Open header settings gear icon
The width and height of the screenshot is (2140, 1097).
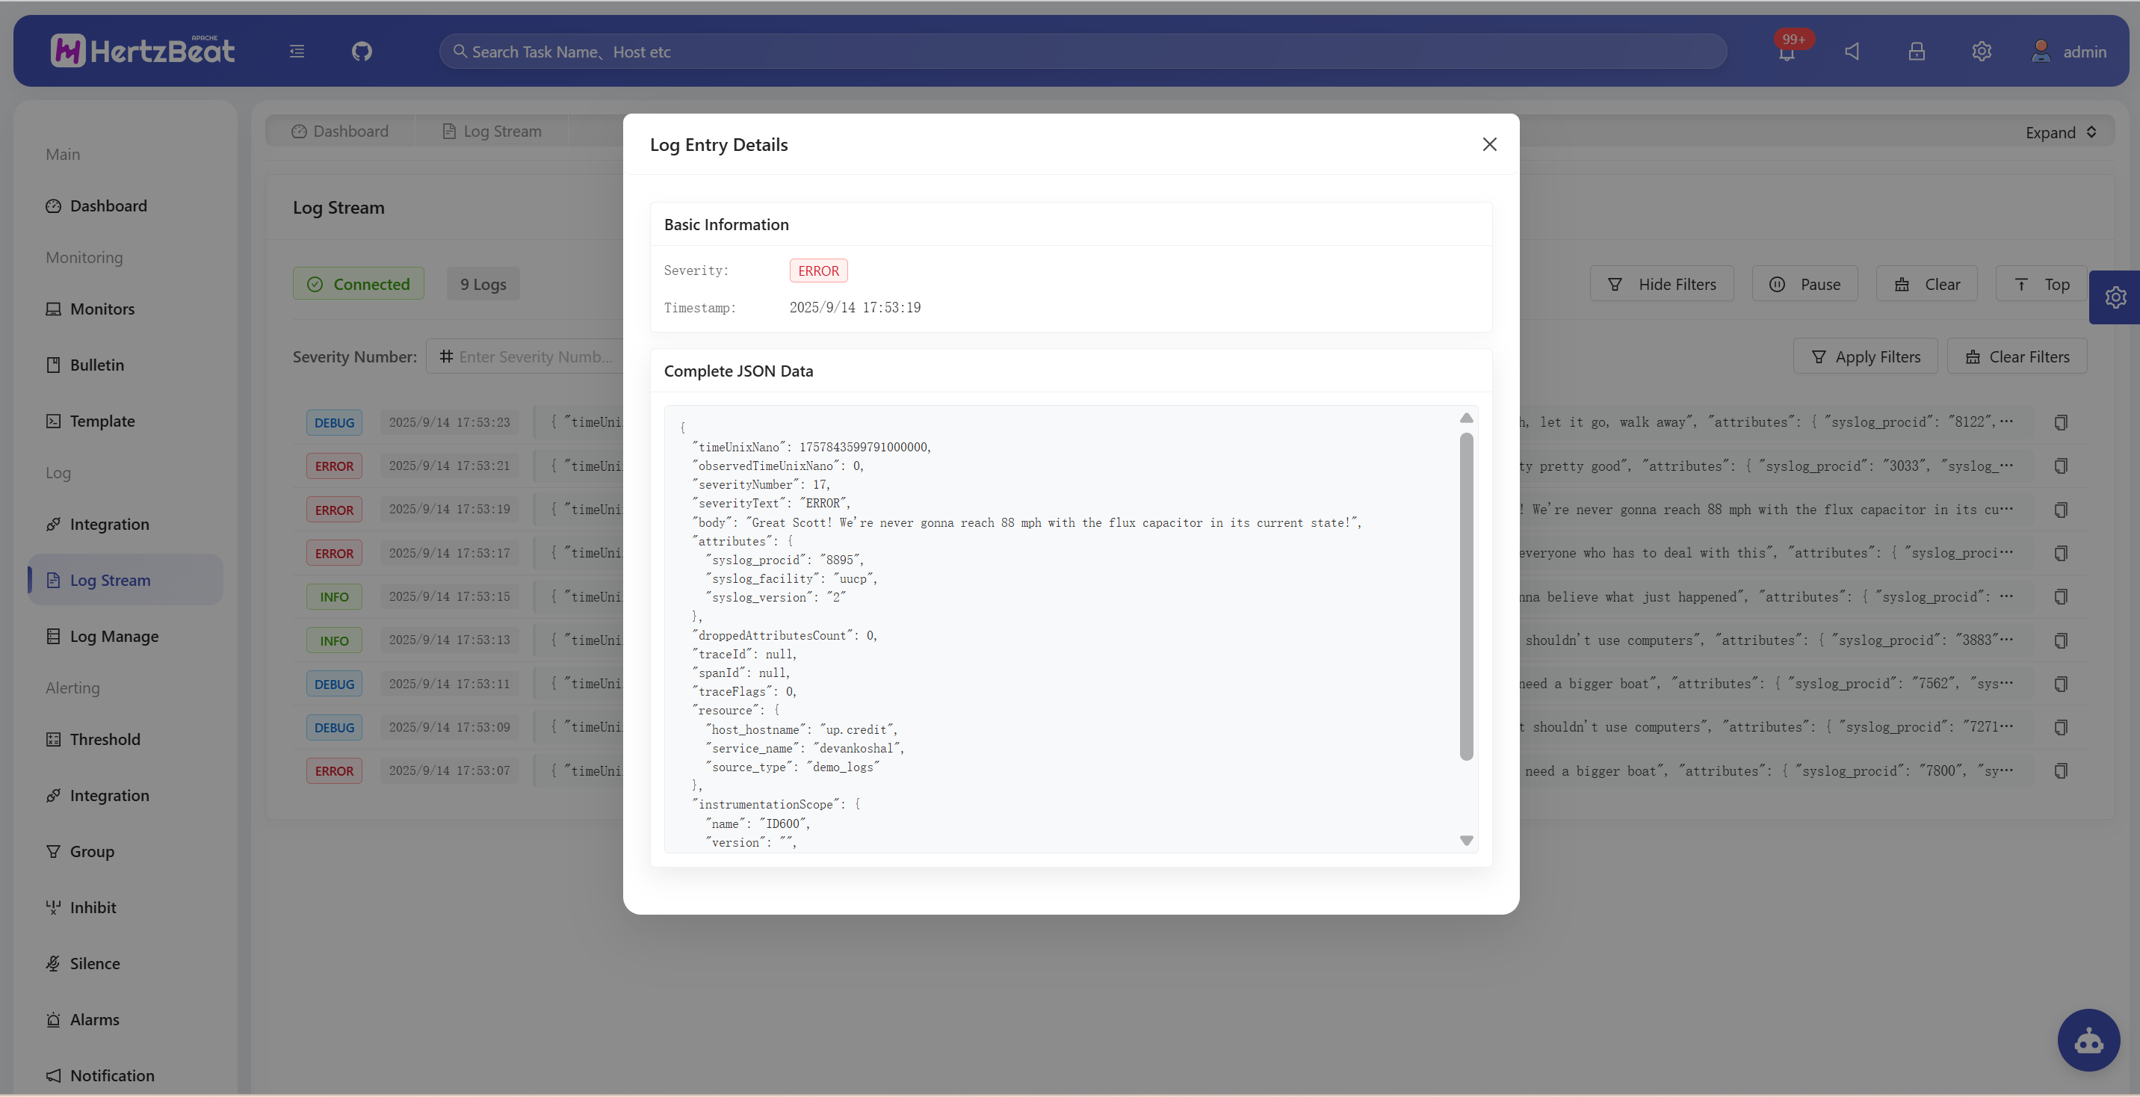coord(1982,52)
